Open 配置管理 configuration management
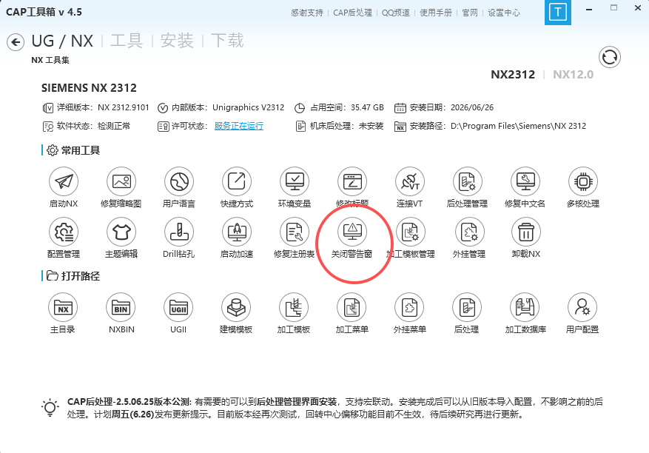The height and width of the screenshot is (453, 649). coord(64,232)
